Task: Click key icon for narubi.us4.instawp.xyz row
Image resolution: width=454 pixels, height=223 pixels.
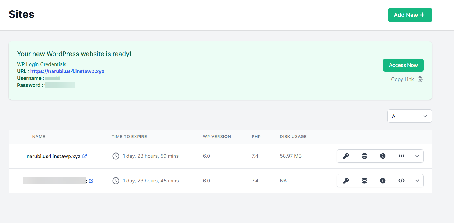Action: [x=346, y=156]
